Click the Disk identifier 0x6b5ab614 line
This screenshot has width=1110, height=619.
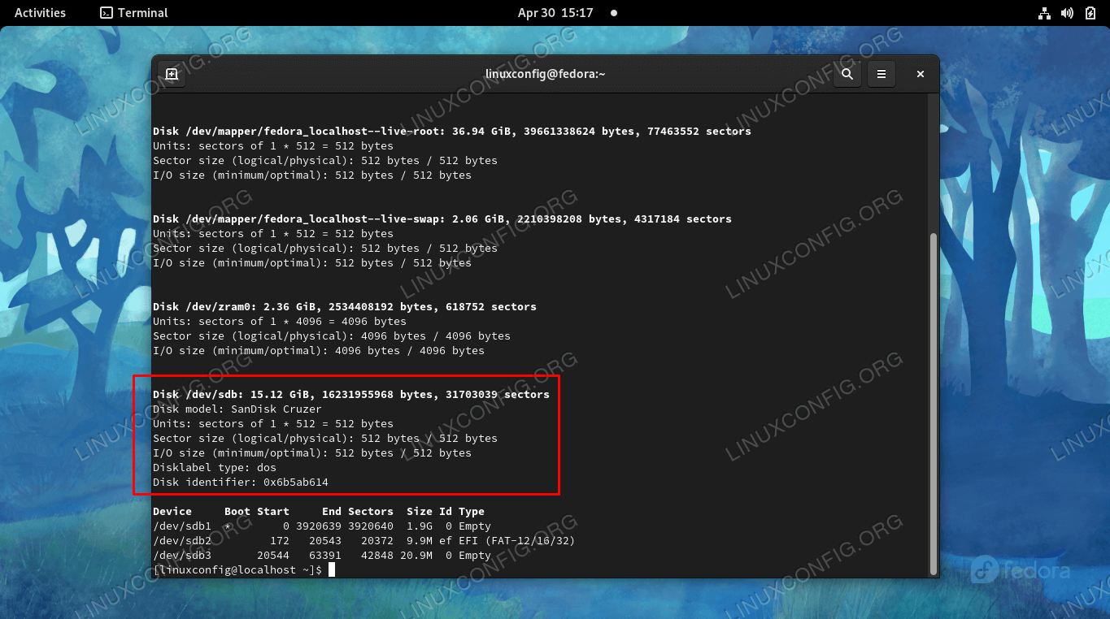coord(241,483)
